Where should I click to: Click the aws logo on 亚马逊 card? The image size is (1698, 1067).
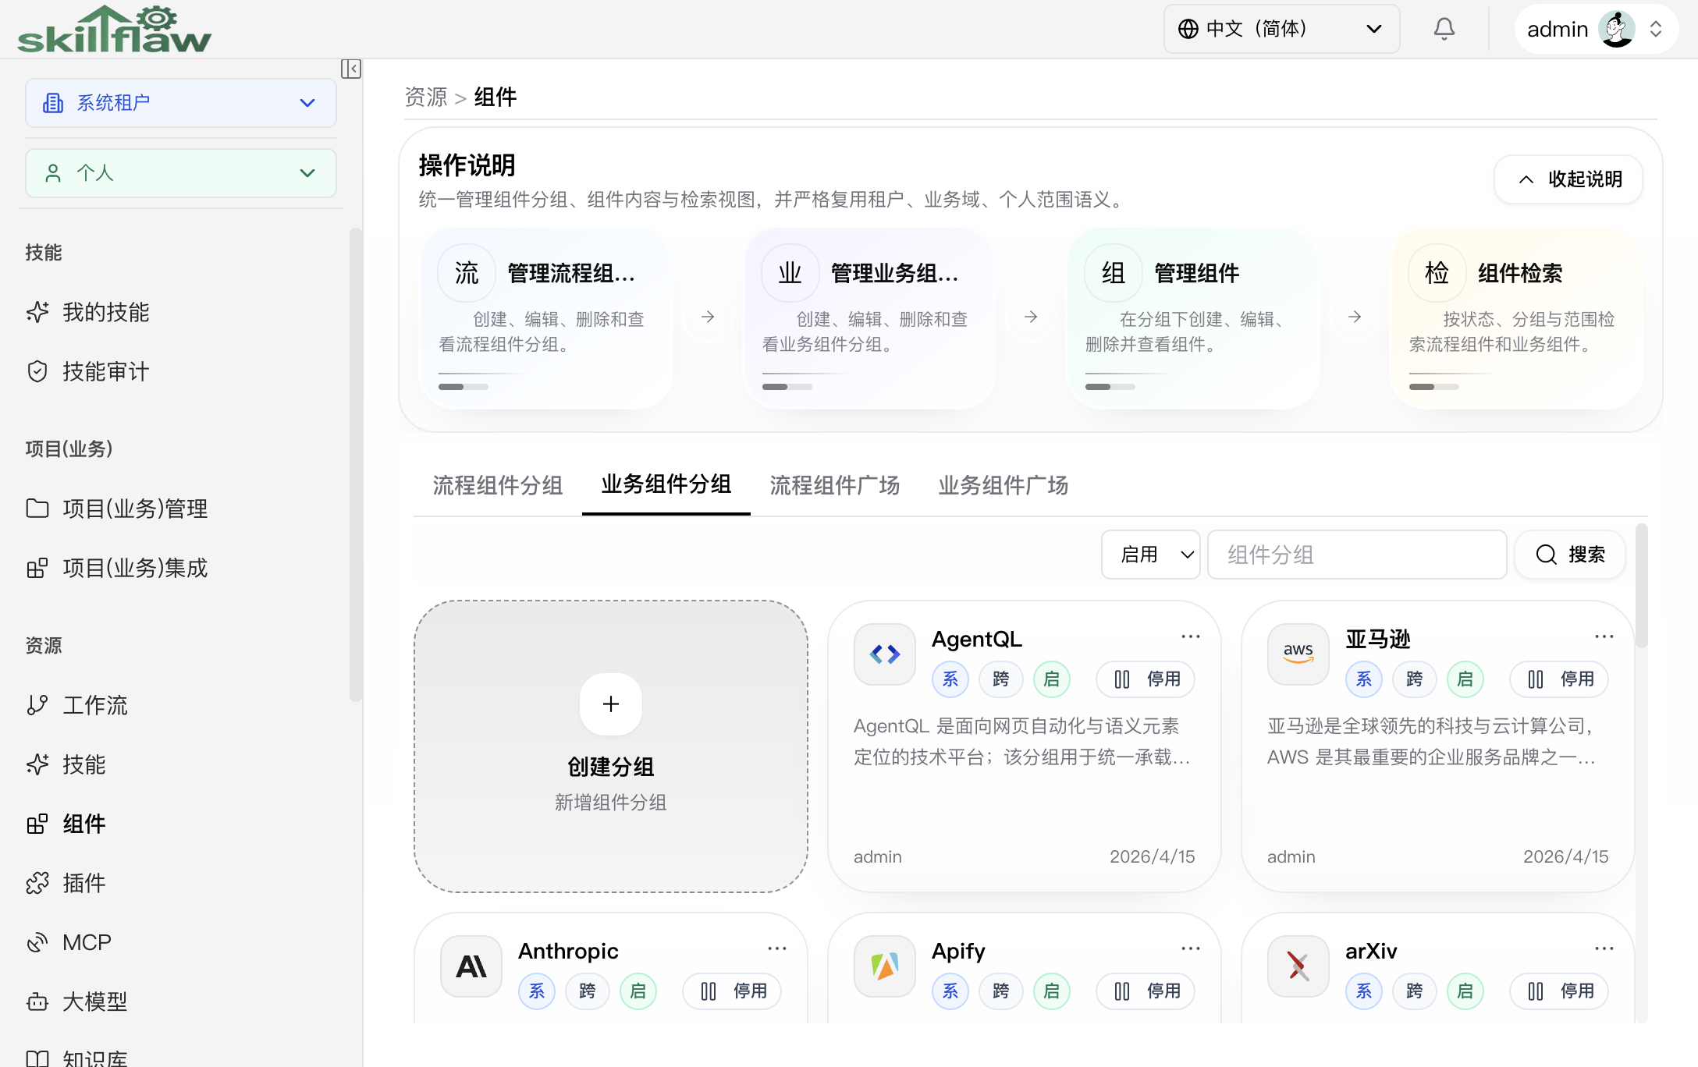(x=1298, y=654)
